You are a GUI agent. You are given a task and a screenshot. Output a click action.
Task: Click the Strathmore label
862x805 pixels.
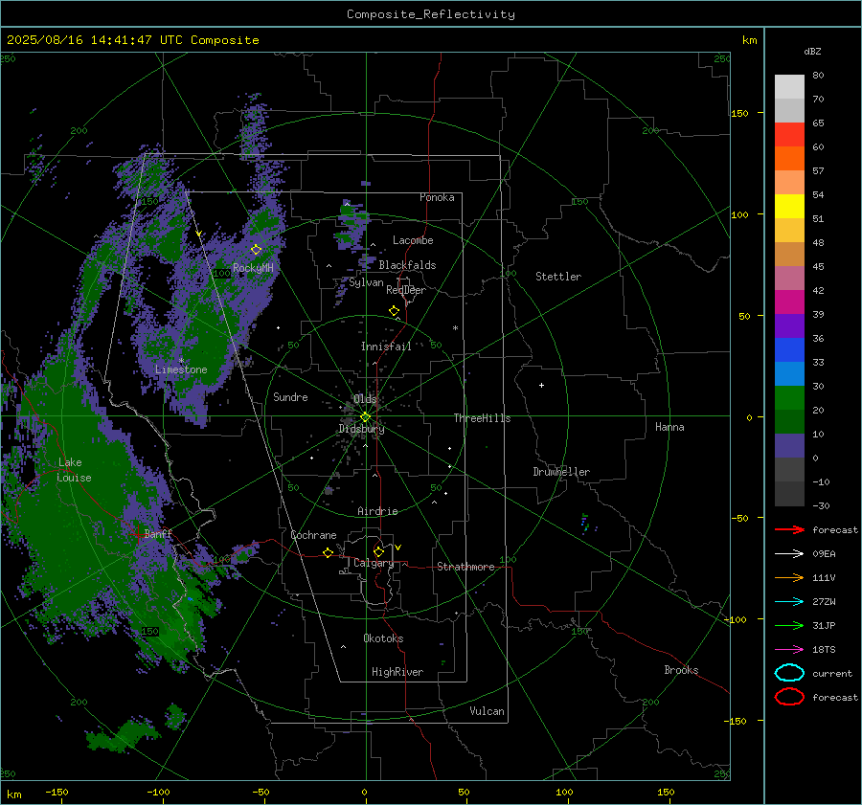(x=465, y=567)
